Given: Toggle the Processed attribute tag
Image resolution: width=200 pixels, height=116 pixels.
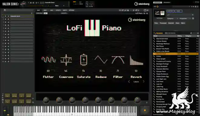Looking at the screenshot, I should click(163, 23).
